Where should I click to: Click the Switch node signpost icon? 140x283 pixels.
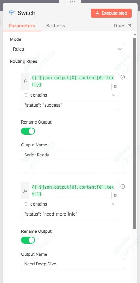click(x=12, y=13)
